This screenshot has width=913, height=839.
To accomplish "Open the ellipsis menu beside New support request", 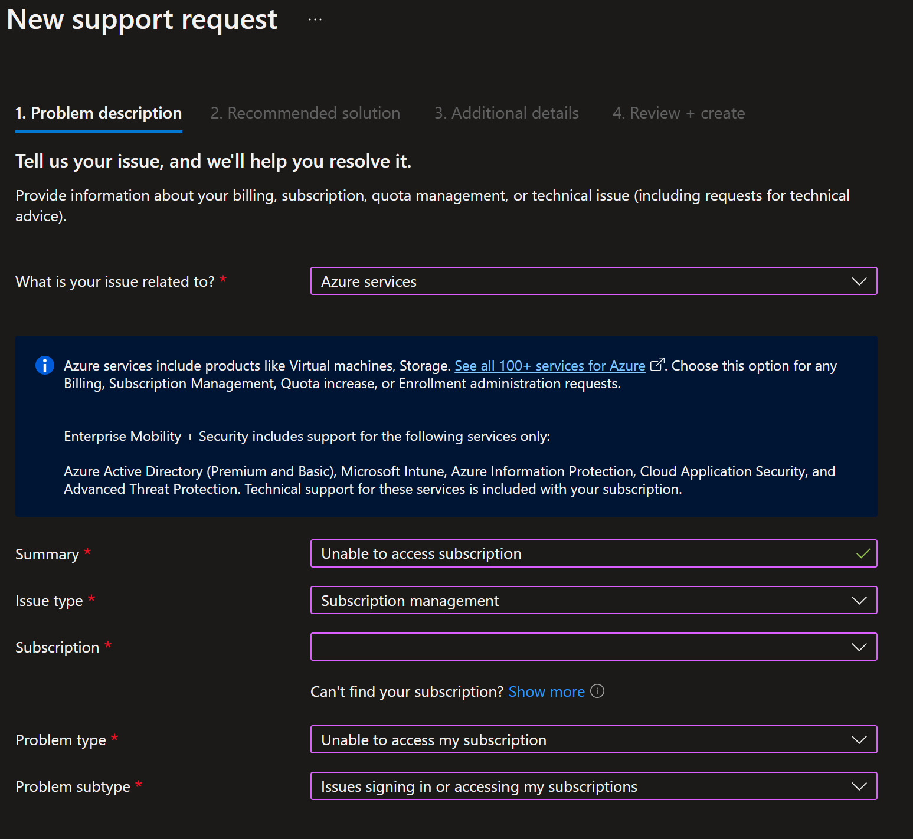I will pos(315,19).
